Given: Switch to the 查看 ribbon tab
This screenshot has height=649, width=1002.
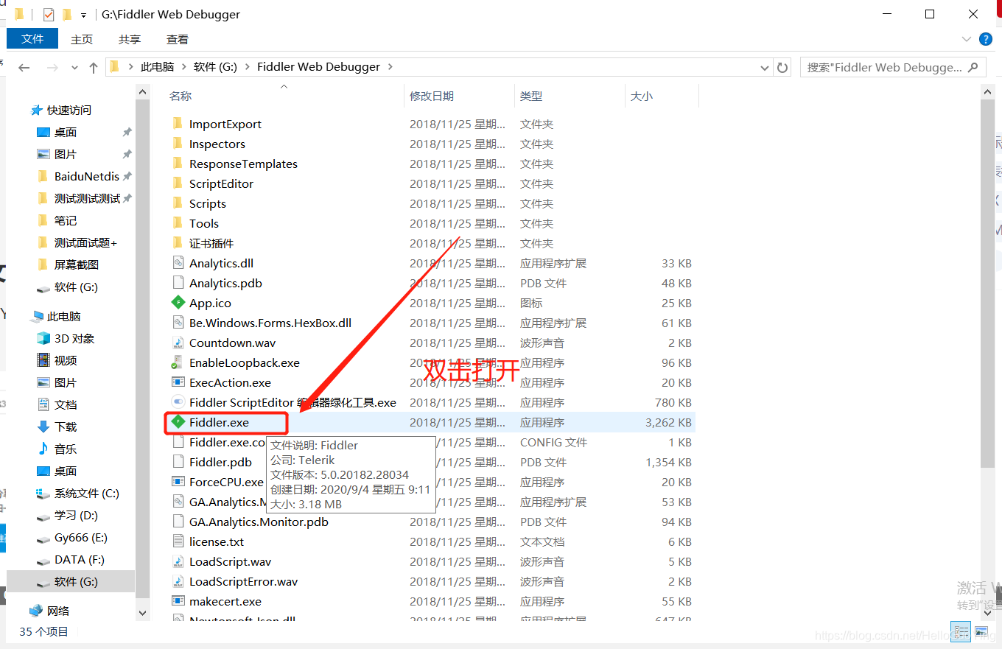Looking at the screenshot, I should pyautogui.click(x=178, y=39).
